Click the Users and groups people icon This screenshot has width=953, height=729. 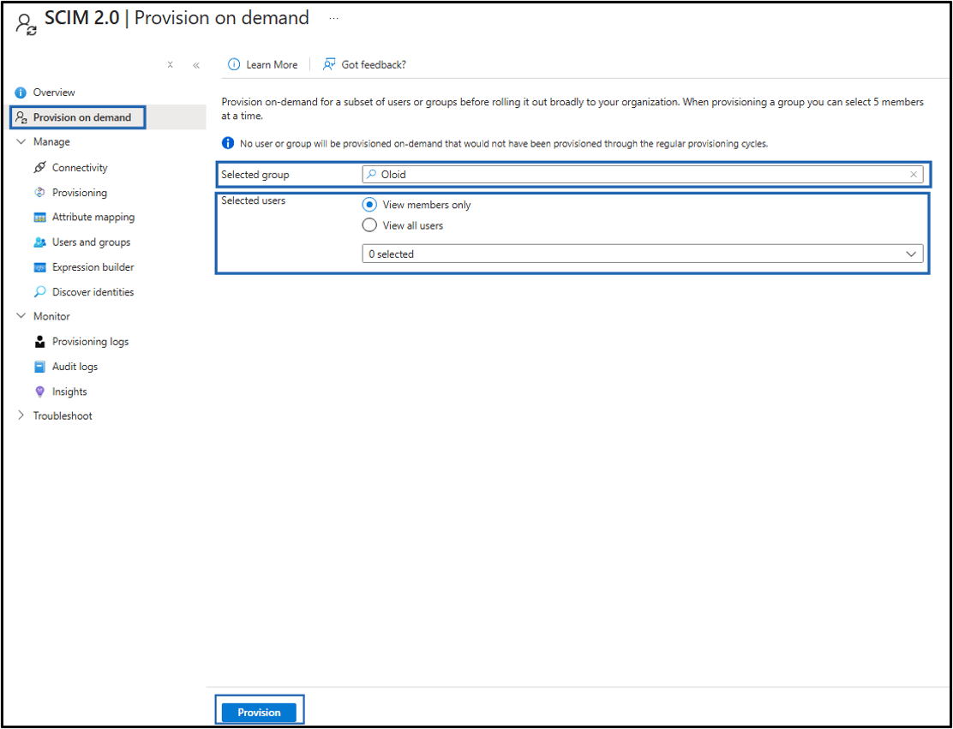point(39,242)
